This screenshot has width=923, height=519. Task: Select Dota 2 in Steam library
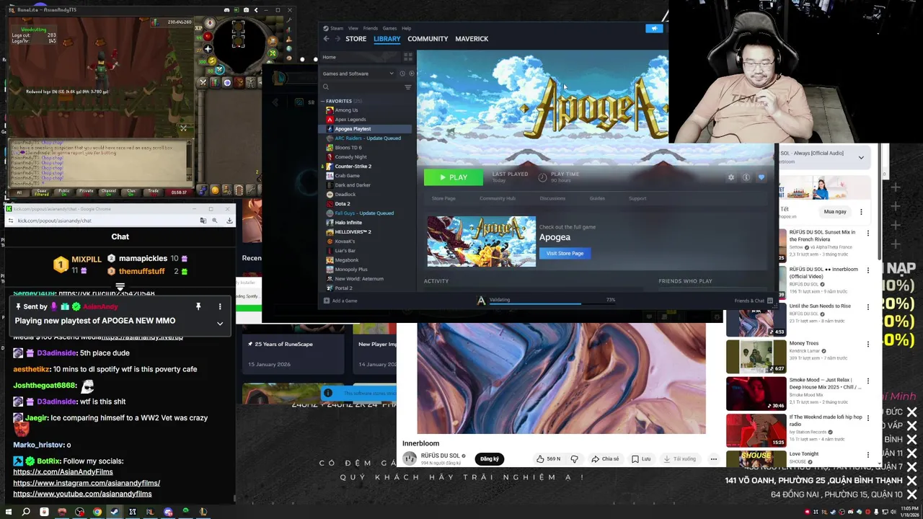pyautogui.click(x=343, y=204)
